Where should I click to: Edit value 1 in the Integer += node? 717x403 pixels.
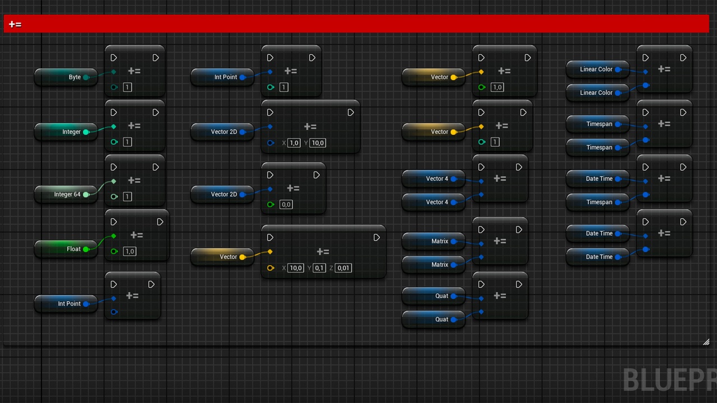pyautogui.click(x=127, y=142)
